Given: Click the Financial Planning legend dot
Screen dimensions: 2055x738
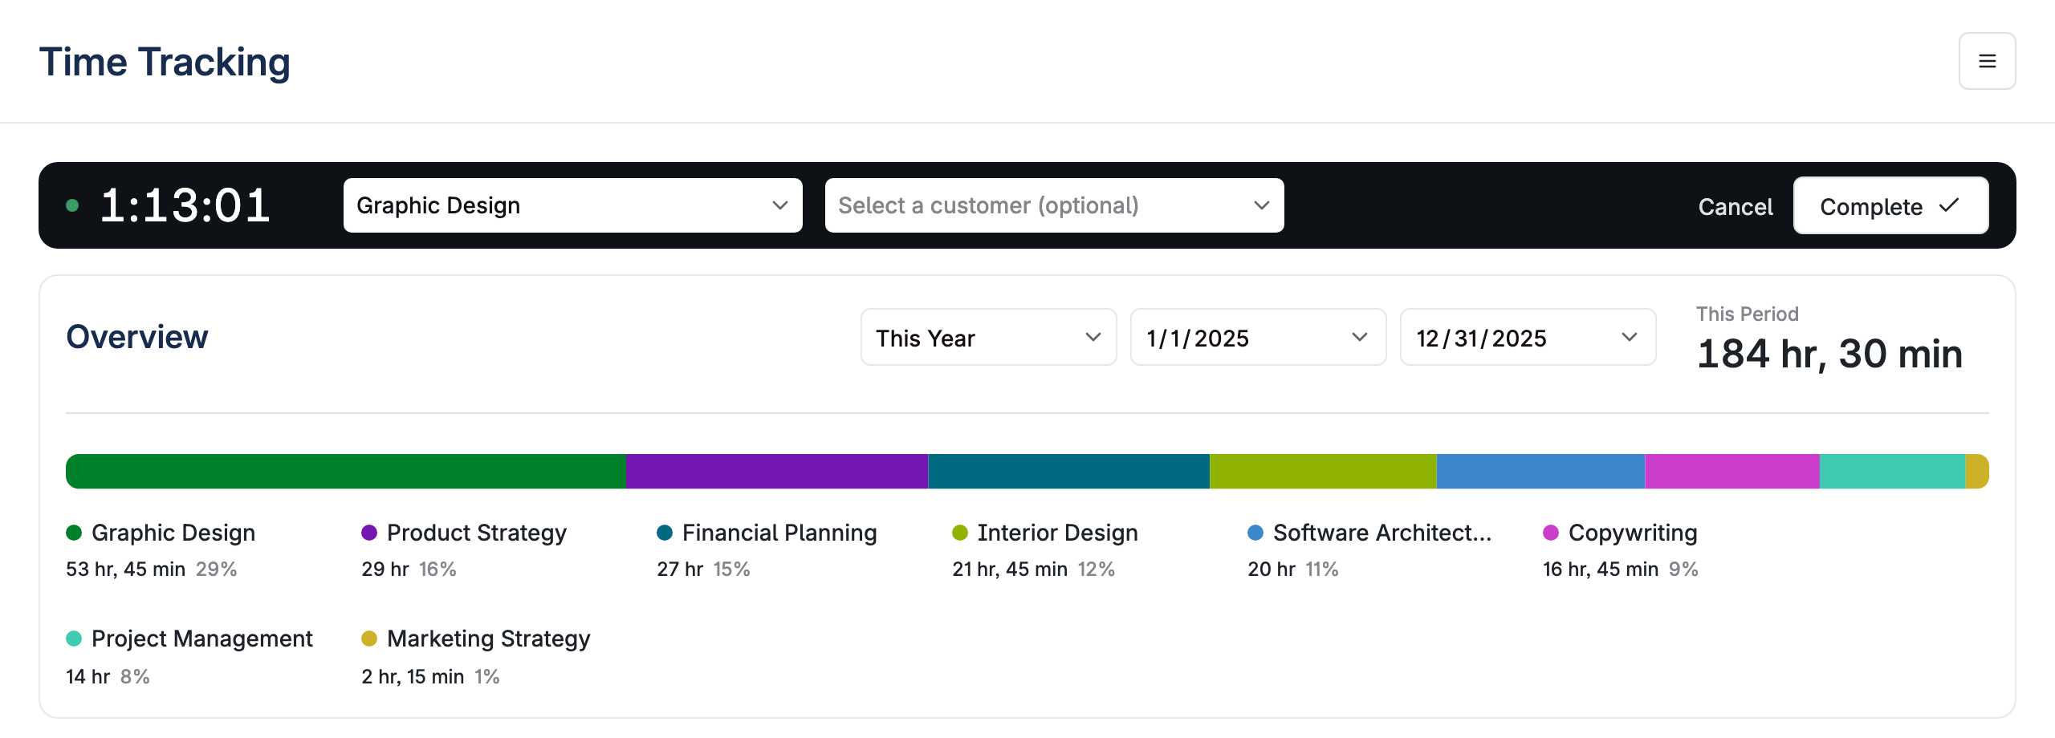Looking at the screenshot, I should (x=665, y=533).
